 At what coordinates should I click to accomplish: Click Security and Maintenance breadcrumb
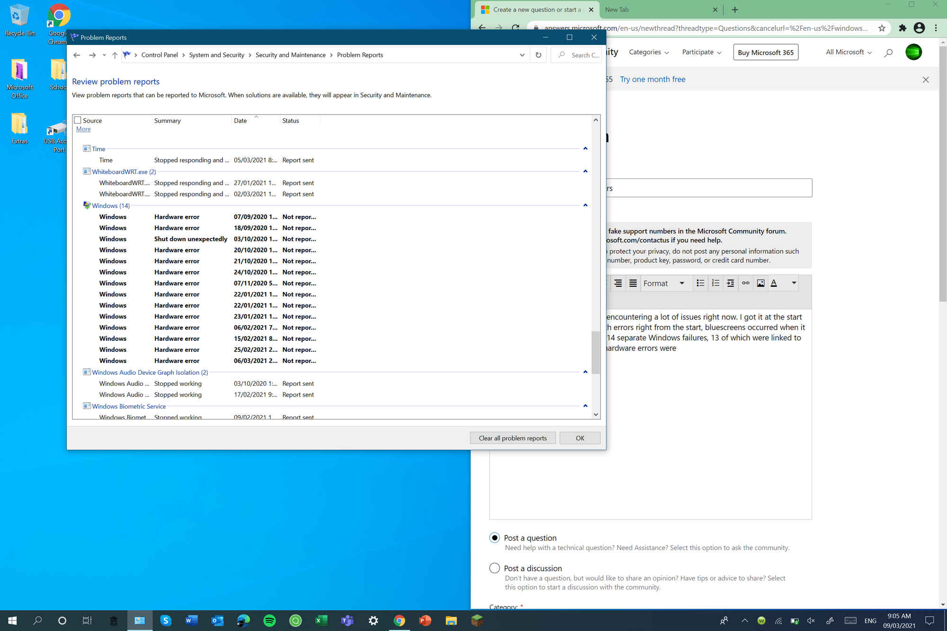(x=291, y=55)
